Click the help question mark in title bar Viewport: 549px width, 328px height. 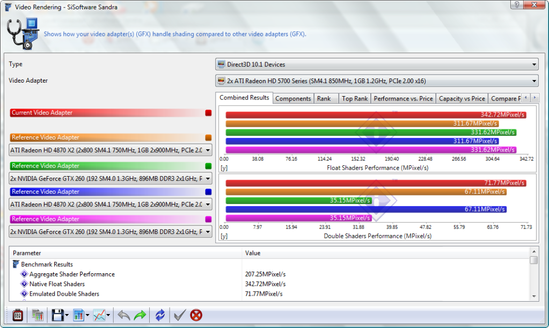pyautogui.click(x=517, y=4)
